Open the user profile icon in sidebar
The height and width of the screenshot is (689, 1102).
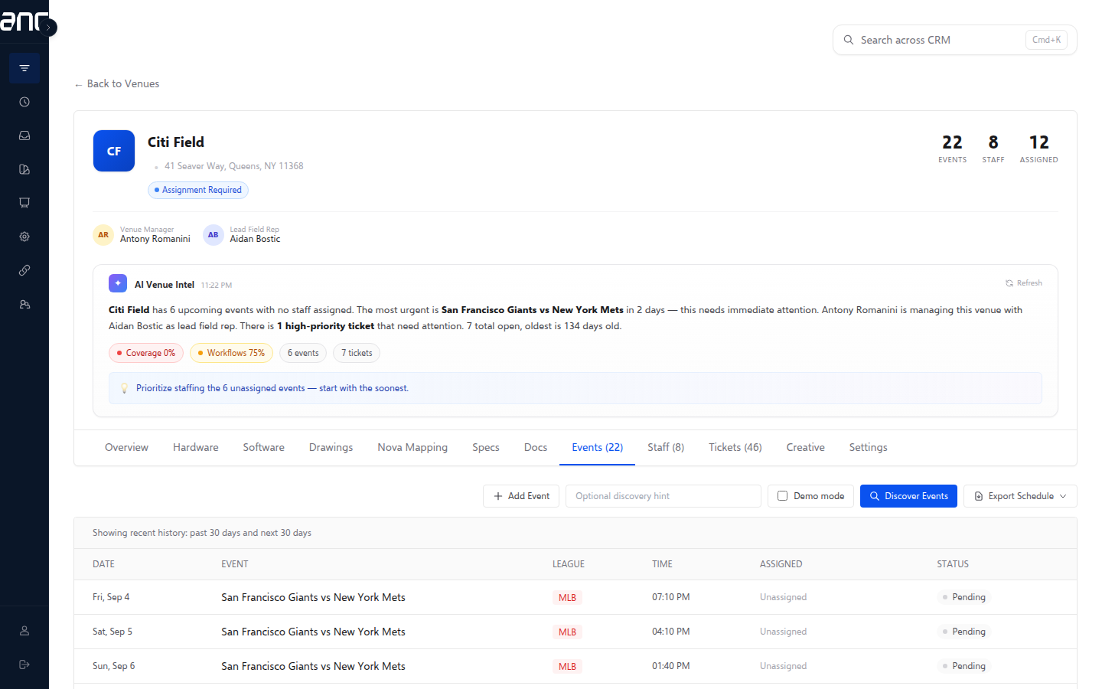click(24, 631)
